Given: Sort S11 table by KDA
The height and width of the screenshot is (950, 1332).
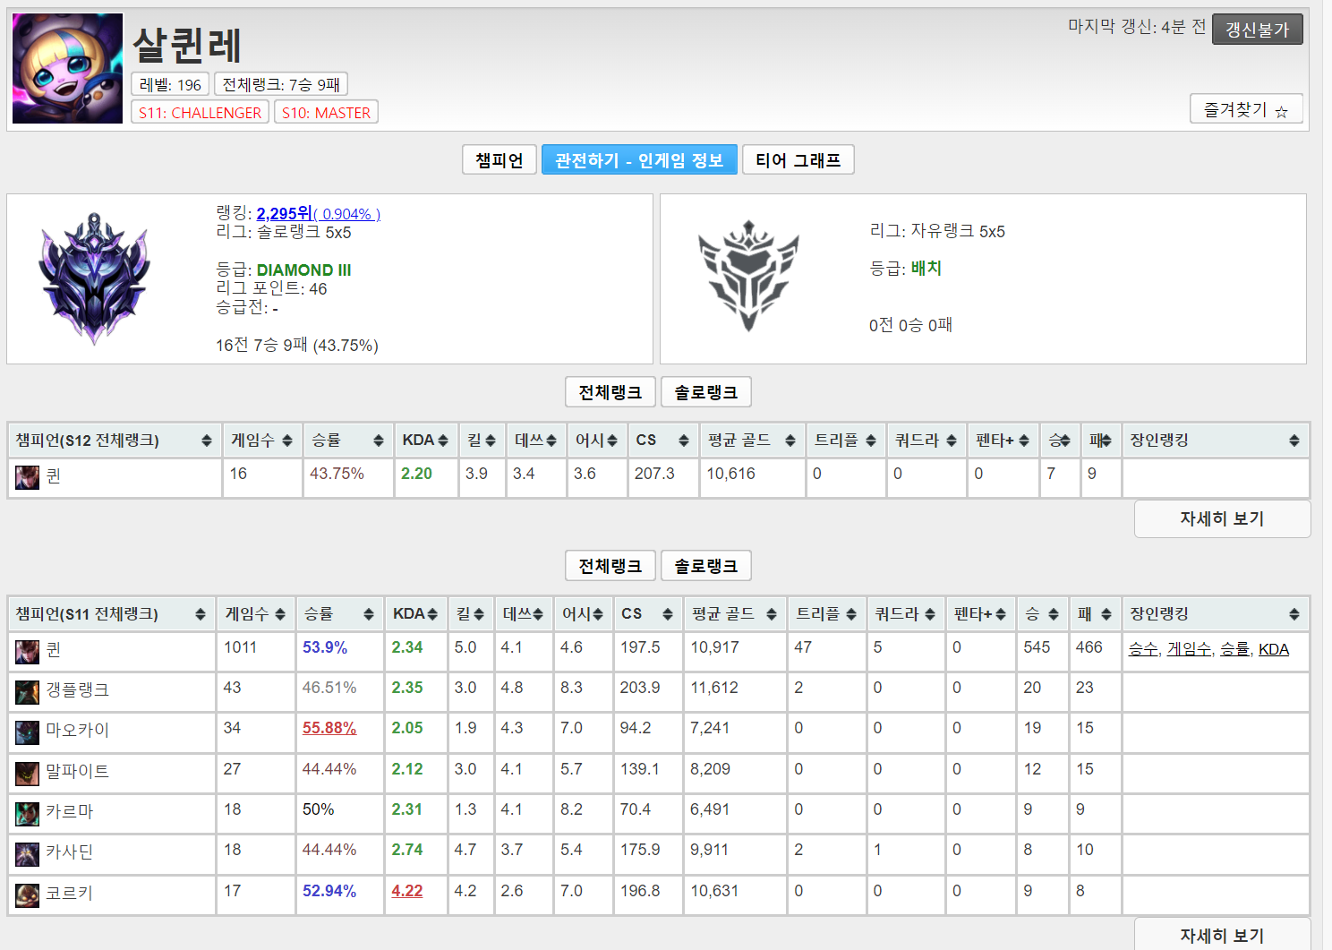Looking at the screenshot, I should (415, 614).
